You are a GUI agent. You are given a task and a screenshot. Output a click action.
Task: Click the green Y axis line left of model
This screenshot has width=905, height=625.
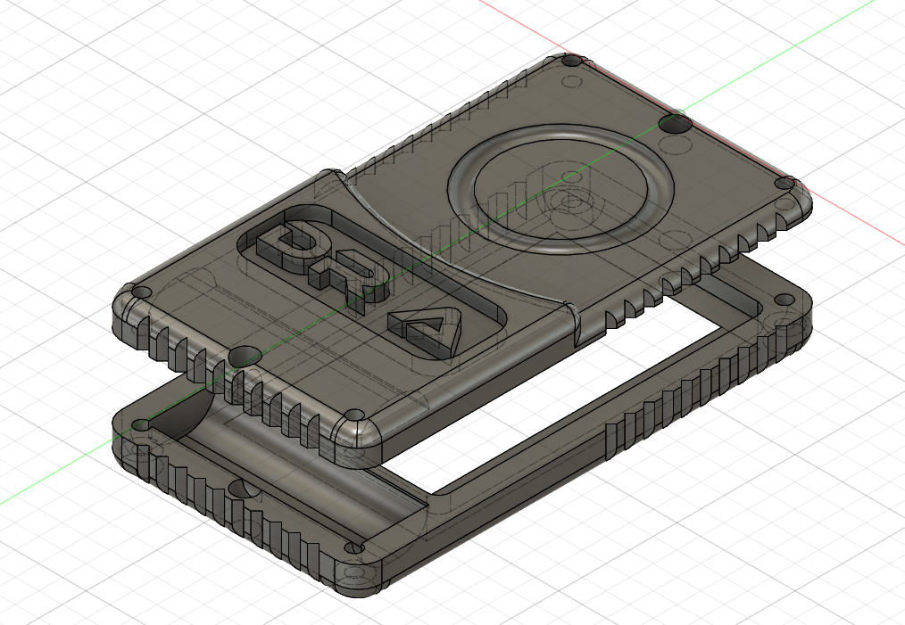[54, 474]
